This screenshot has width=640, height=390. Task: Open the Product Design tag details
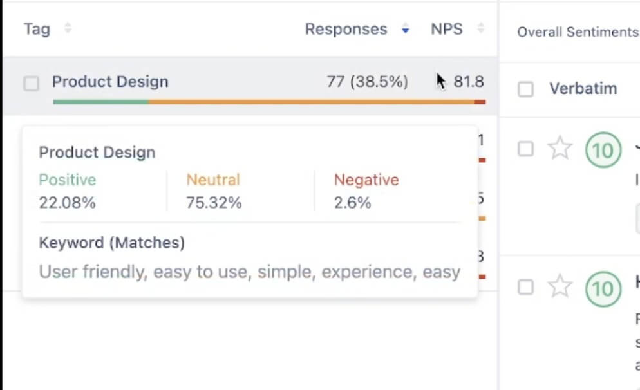(x=110, y=82)
